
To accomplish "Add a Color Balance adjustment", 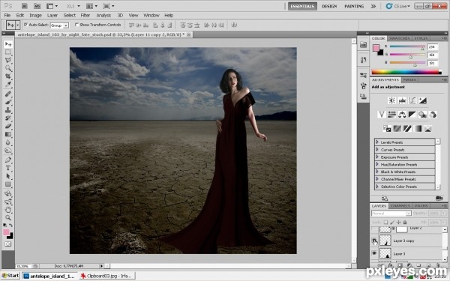I will click(x=402, y=115).
